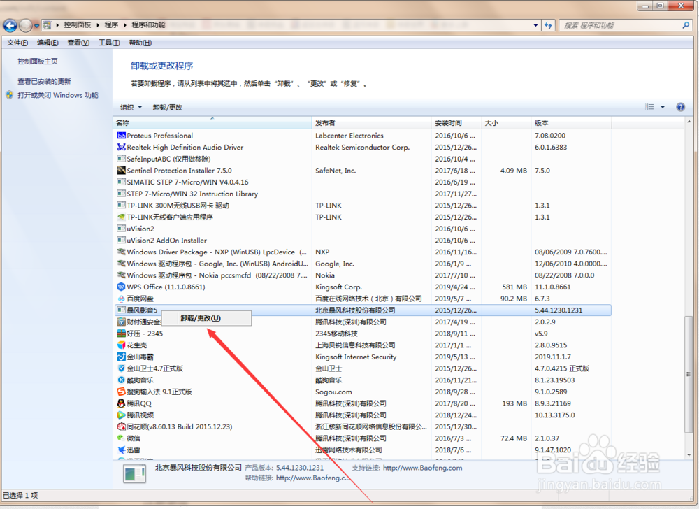Click the 腾讯视频 icon
699x509 pixels.
pos(121,415)
